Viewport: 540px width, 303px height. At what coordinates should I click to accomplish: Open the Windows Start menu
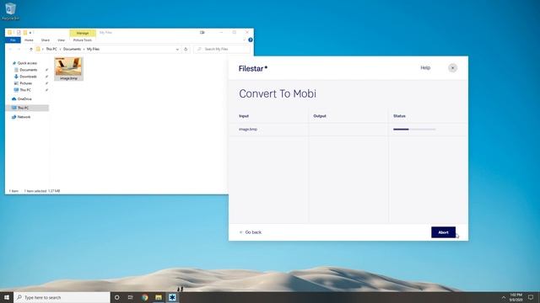click(7, 297)
